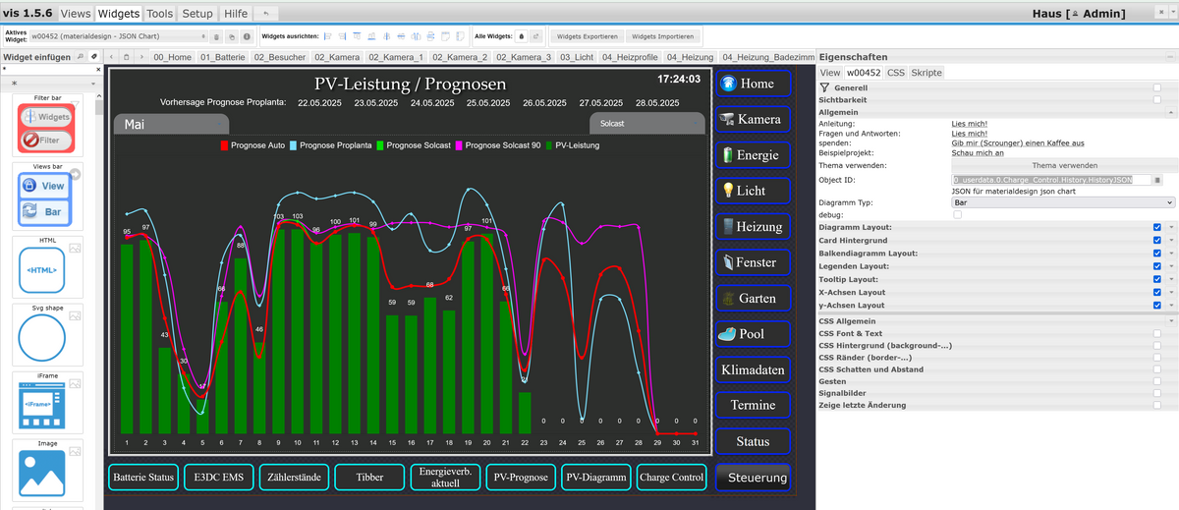Toggle the Generell checkbox
The image size is (1179, 510).
(x=1157, y=88)
